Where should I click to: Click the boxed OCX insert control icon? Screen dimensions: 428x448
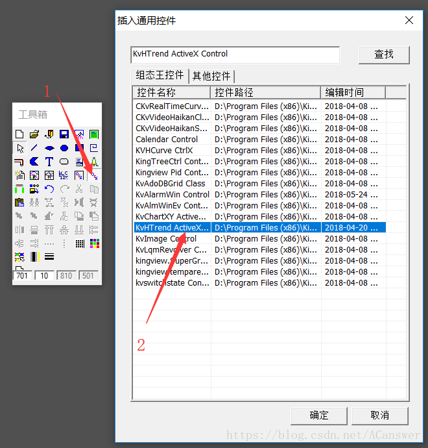pos(79,175)
